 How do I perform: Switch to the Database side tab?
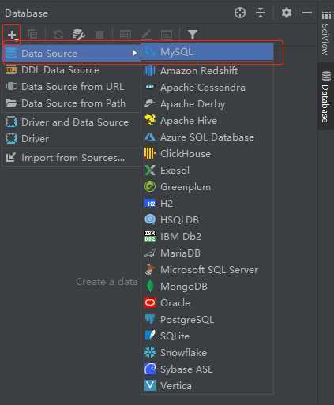(326, 96)
